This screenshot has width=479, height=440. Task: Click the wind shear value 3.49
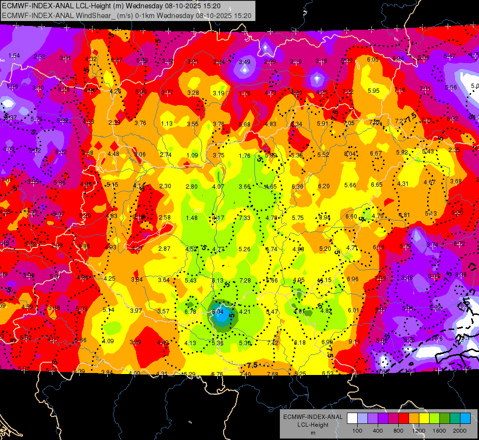244,62
